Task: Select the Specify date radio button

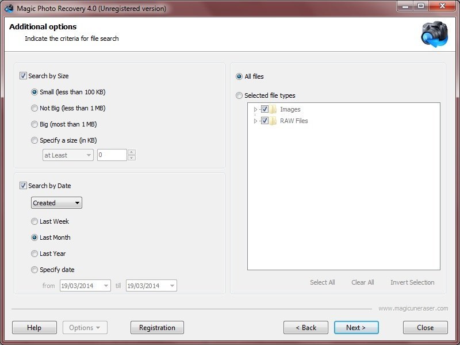Action: (x=34, y=270)
